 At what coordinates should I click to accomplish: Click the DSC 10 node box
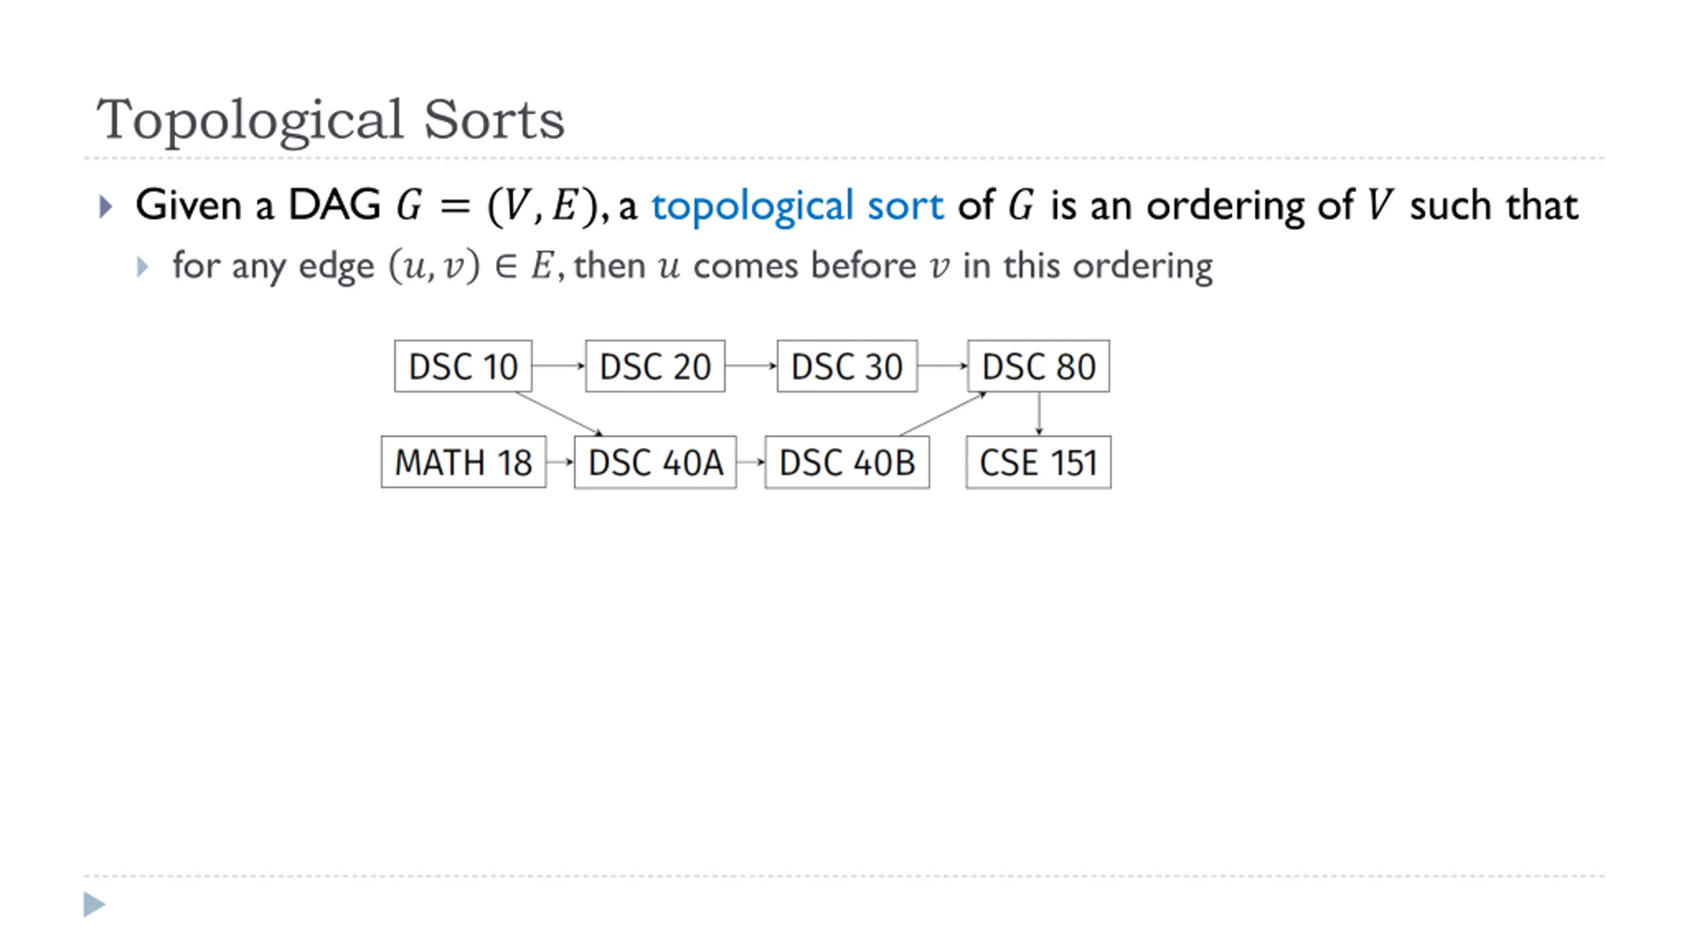click(463, 366)
